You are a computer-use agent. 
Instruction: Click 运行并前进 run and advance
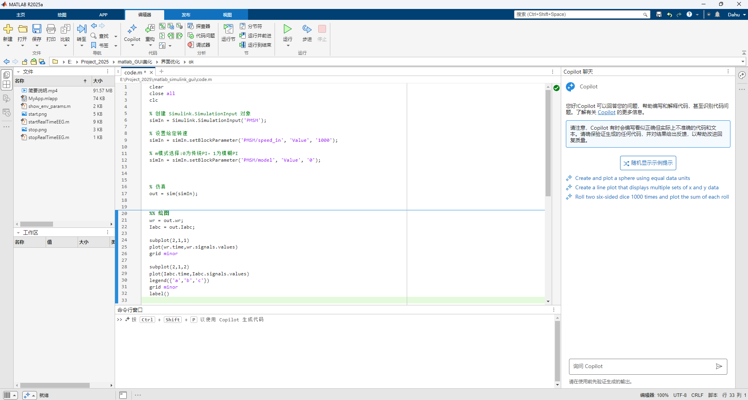tap(255, 35)
